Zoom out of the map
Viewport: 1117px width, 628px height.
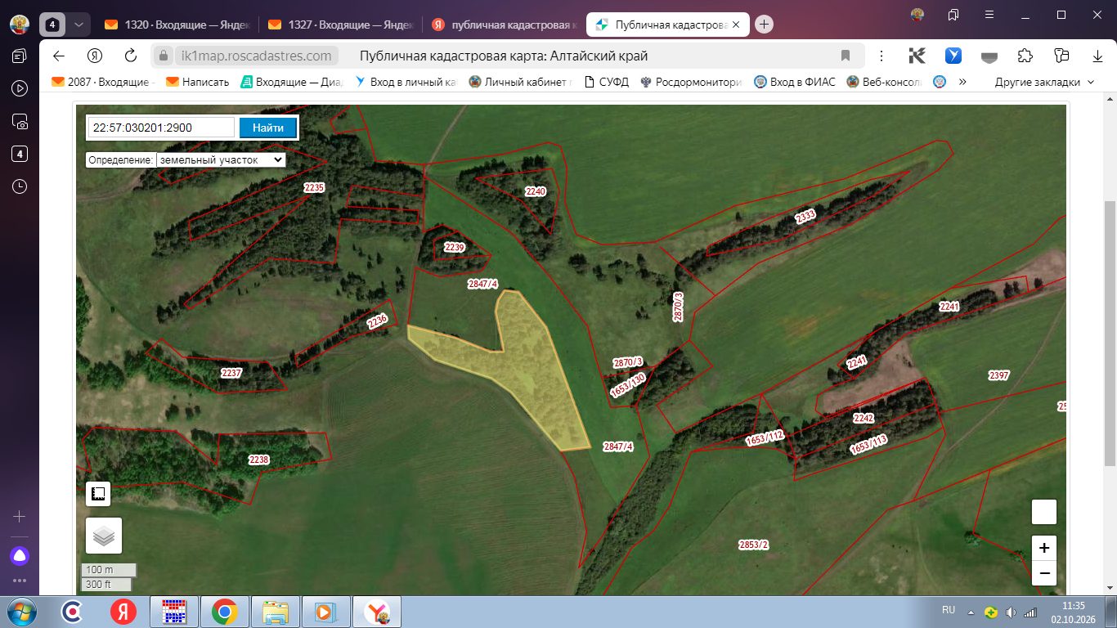(1044, 573)
